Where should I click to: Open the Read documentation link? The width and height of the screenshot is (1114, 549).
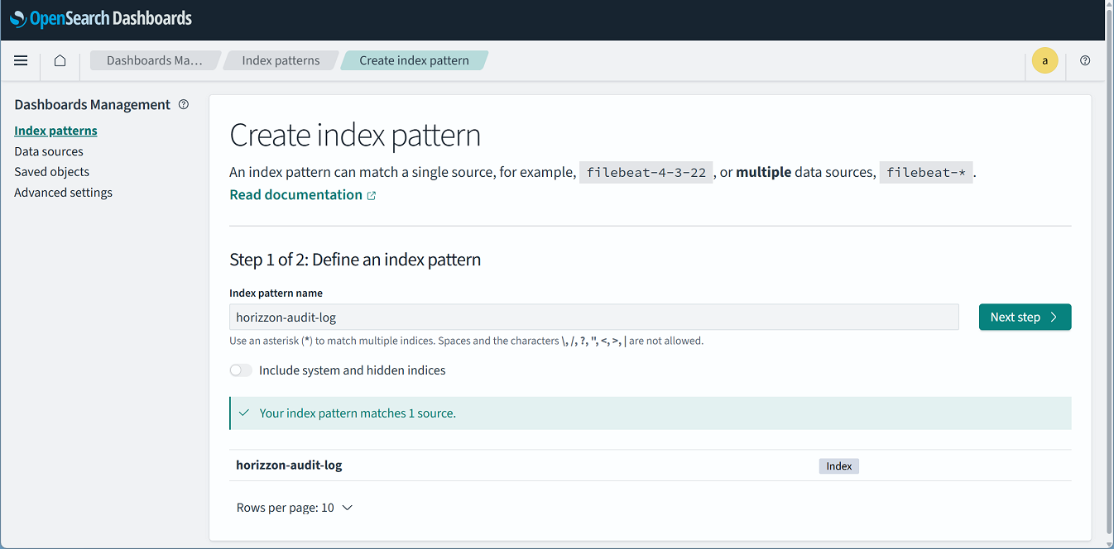click(x=303, y=195)
